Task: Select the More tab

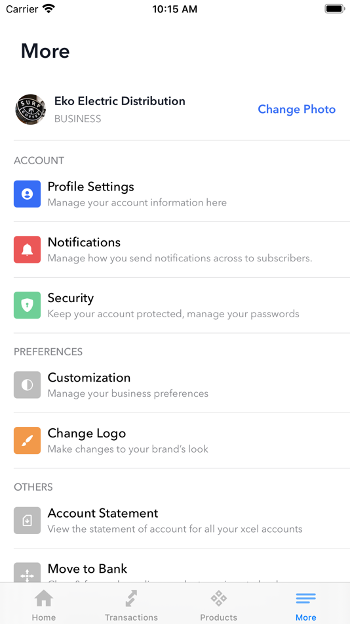Action: [306, 605]
